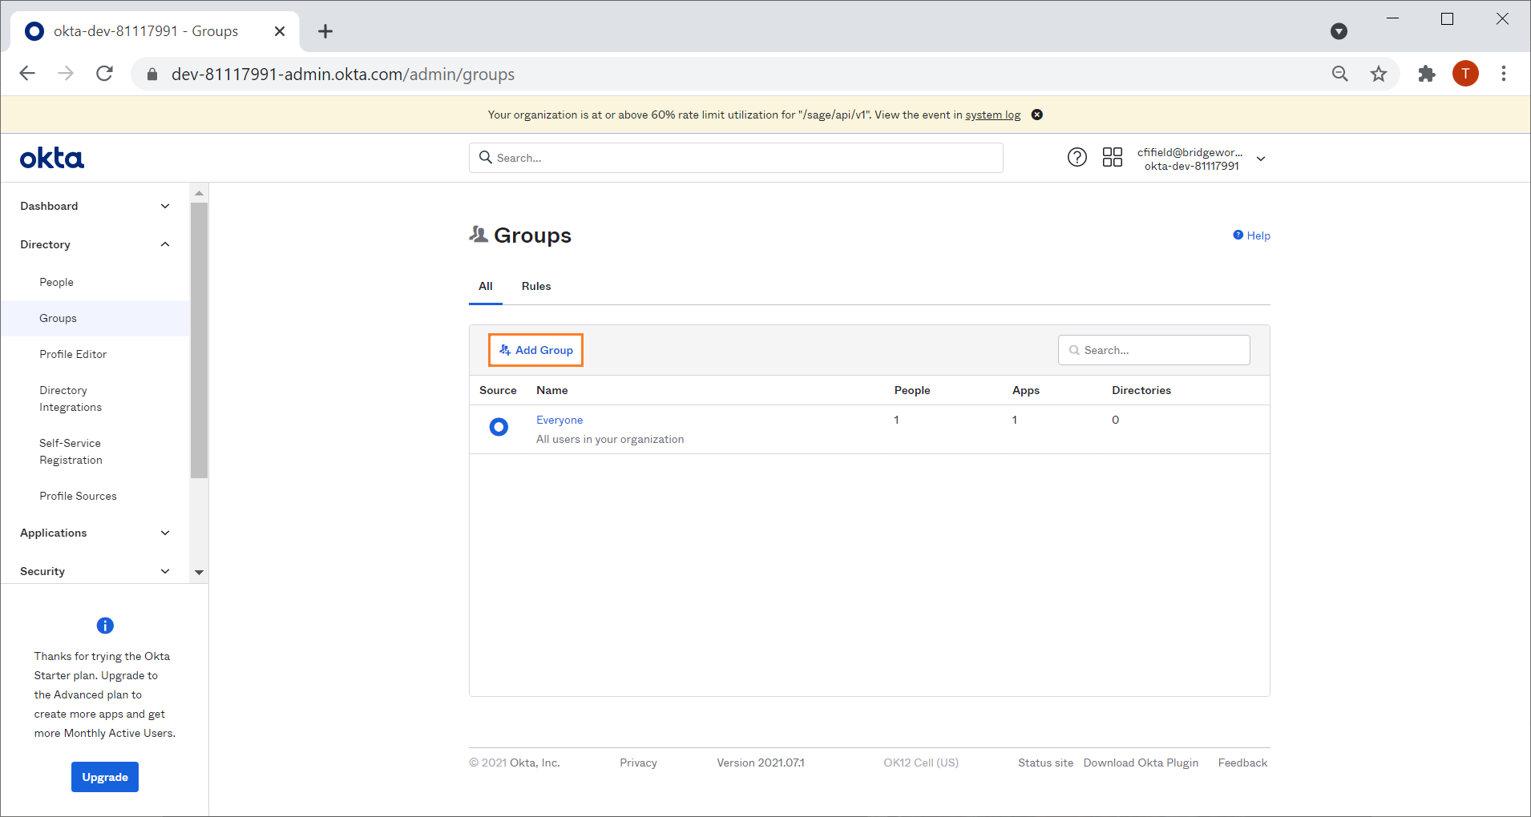Click the Upgrade button
The height and width of the screenshot is (817, 1531).
pos(105,777)
